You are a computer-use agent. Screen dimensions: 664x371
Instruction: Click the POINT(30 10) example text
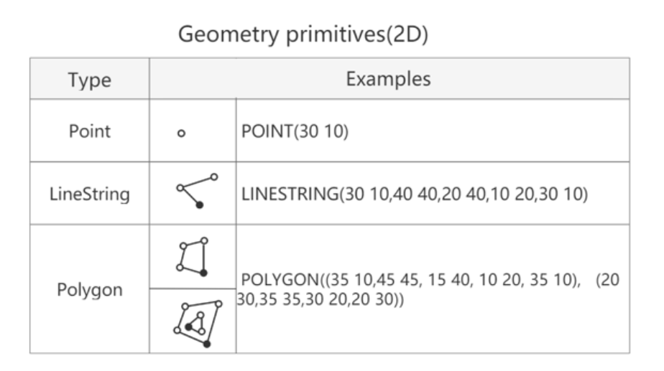pyautogui.click(x=298, y=133)
